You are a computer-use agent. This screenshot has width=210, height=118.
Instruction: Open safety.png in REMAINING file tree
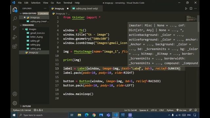point(35,49)
